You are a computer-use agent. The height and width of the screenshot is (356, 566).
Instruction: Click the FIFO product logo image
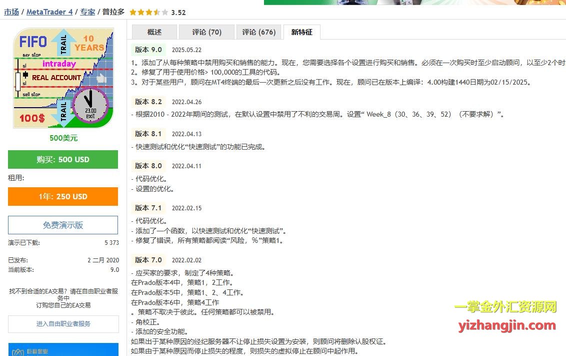[x=63, y=78]
